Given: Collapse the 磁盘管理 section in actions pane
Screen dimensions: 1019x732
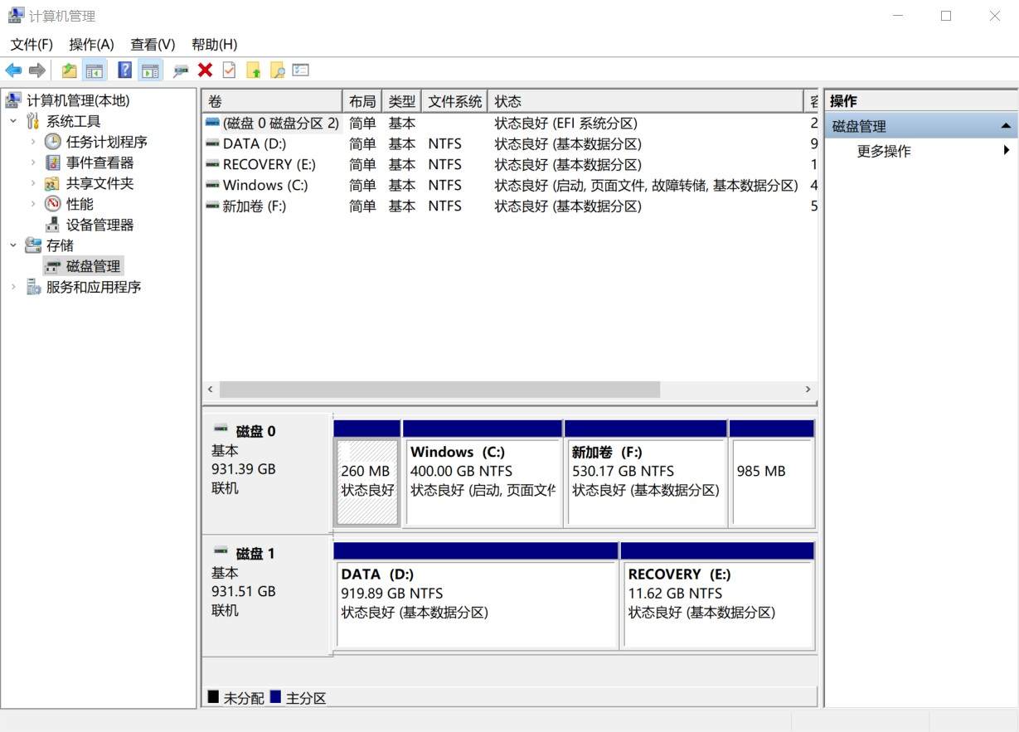Looking at the screenshot, I should click(1005, 126).
